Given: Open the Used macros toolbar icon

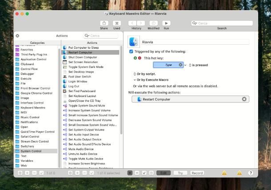Looking at the screenshot, I should pyautogui.click(x=117, y=23).
